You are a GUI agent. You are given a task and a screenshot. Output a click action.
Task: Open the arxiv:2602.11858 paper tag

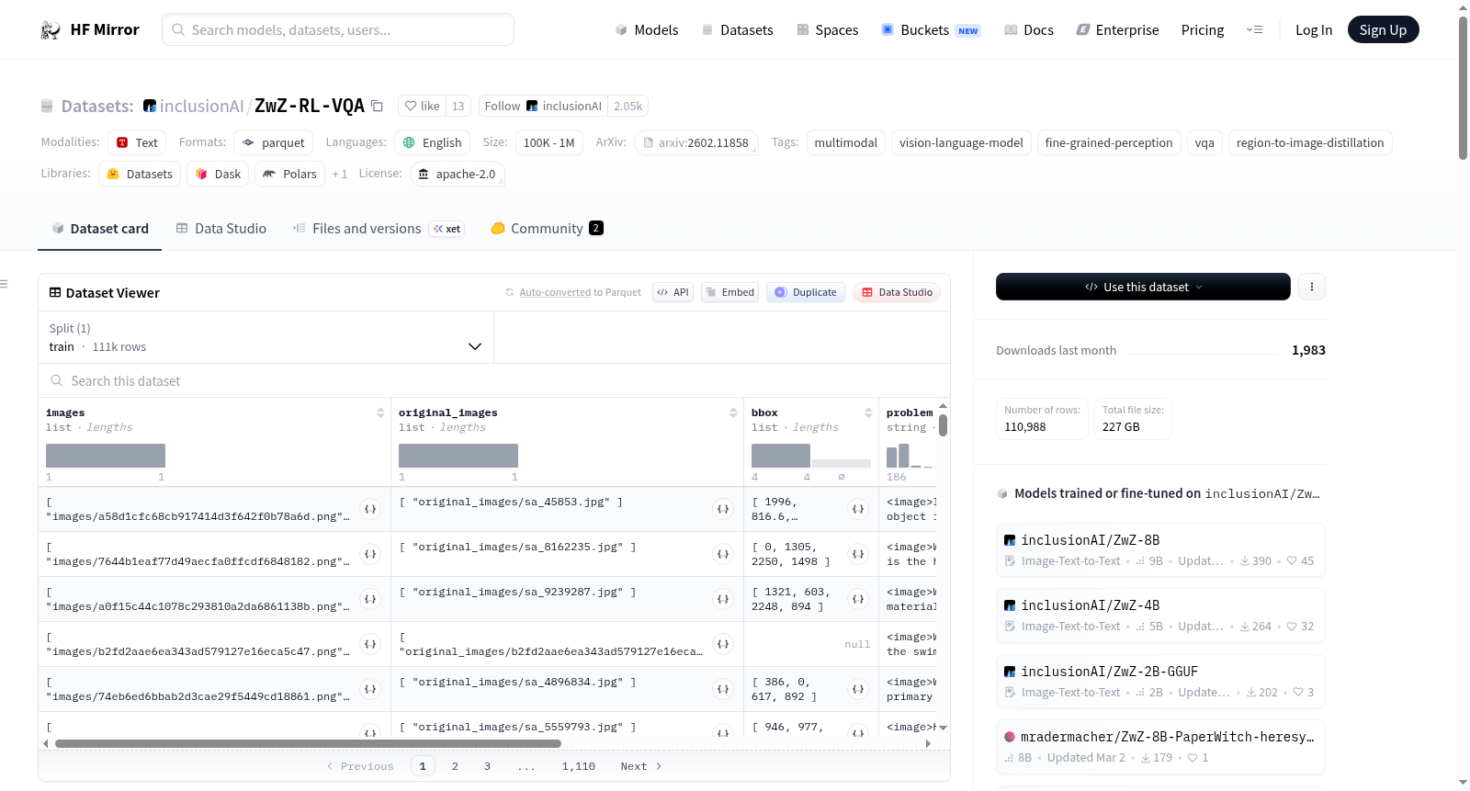pyautogui.click(x=697, y=142)
